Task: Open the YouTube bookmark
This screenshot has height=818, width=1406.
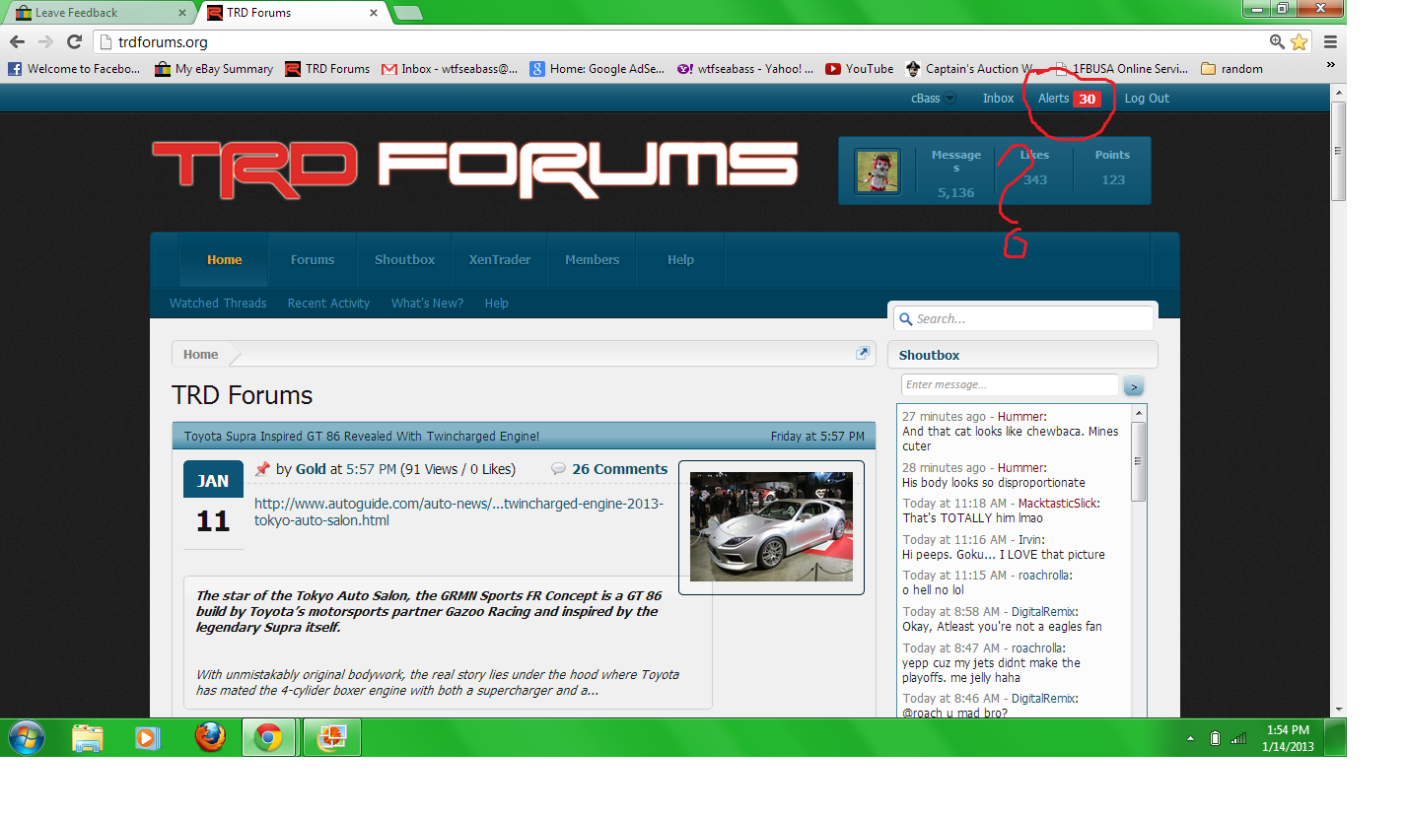Action: [x=859, y=69]
